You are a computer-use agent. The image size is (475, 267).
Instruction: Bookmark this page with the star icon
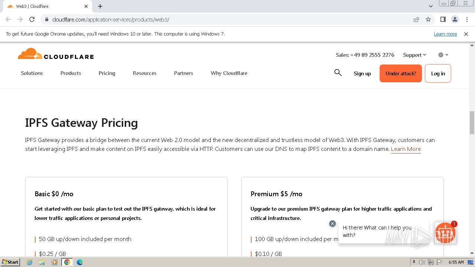[428, 19]
